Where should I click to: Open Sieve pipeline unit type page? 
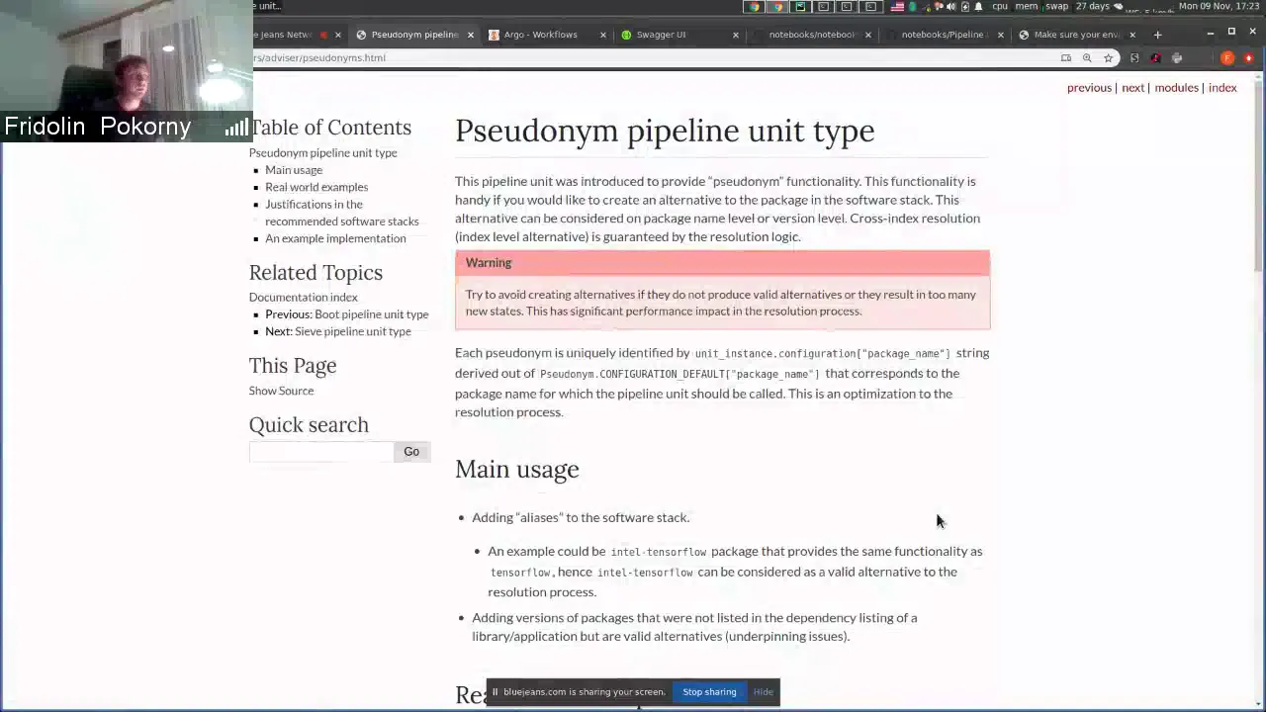coord(352,331)
